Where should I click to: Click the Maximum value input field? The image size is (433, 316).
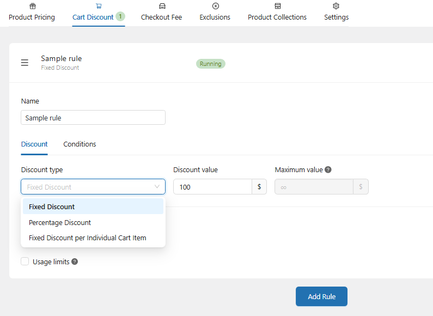(314, 187)
